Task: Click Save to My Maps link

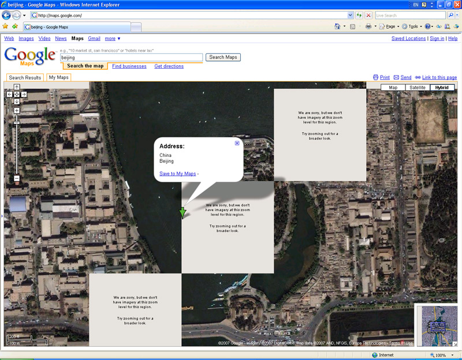Action: point(178,174)
